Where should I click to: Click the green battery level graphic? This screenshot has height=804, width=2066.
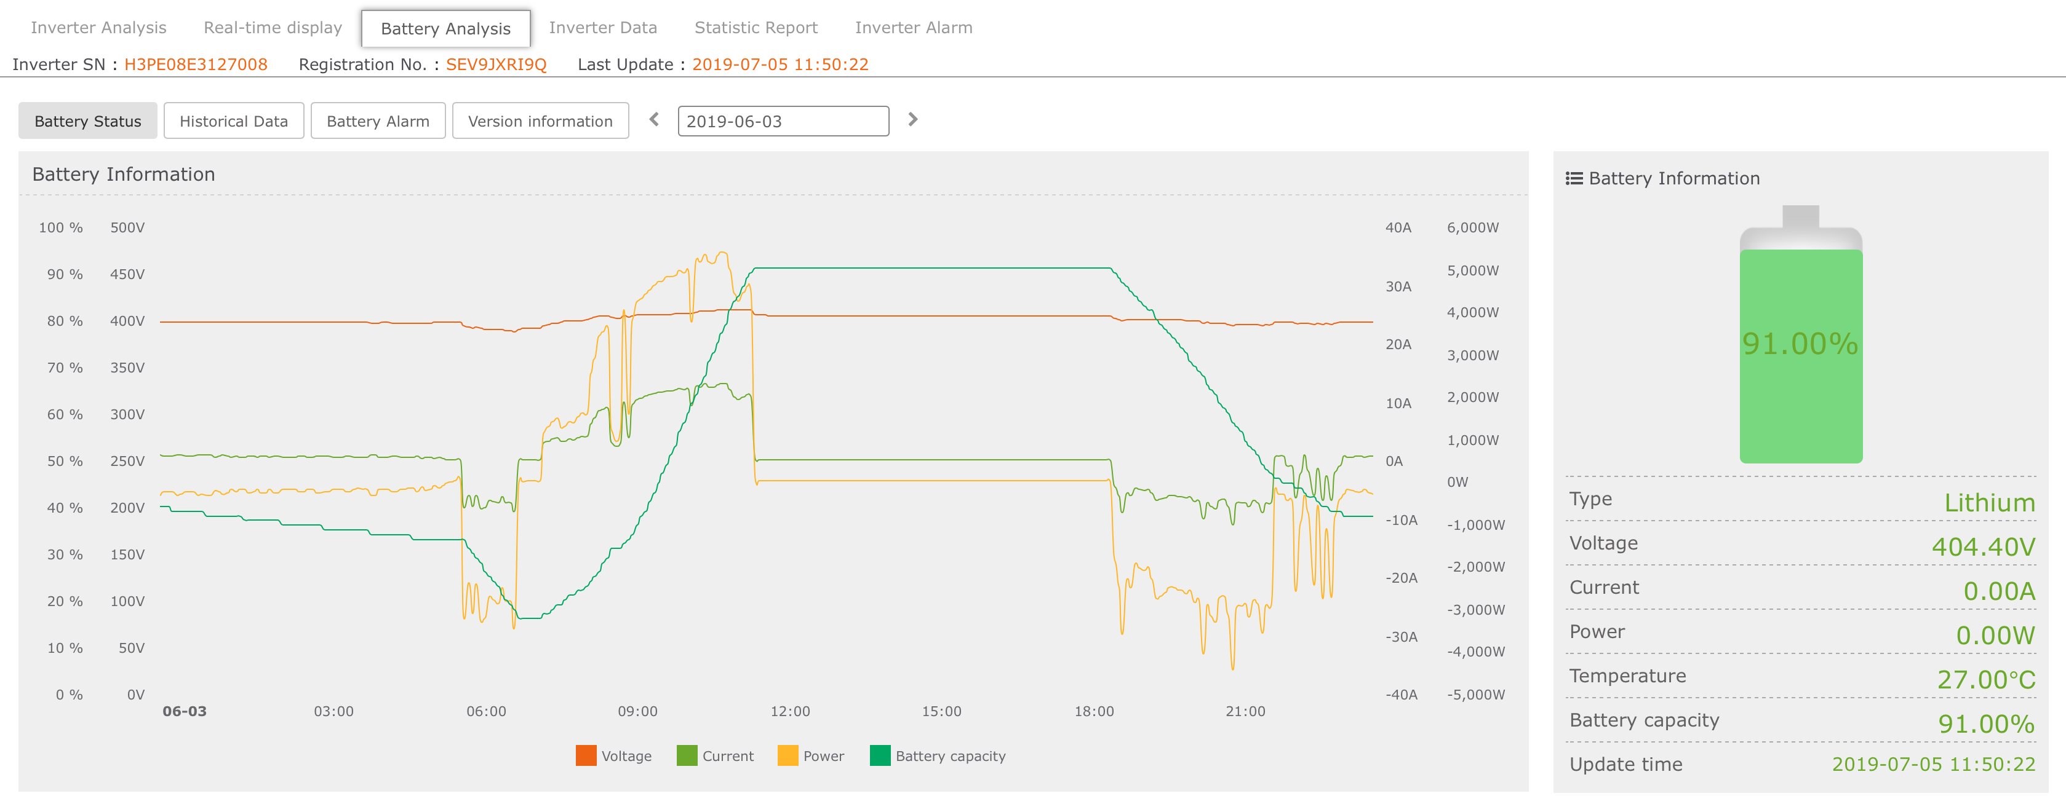pyautogui.click(x=1801, y=355)
